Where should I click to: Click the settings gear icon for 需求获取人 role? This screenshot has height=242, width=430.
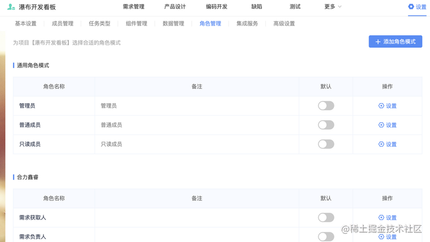(x=381, y=218)
